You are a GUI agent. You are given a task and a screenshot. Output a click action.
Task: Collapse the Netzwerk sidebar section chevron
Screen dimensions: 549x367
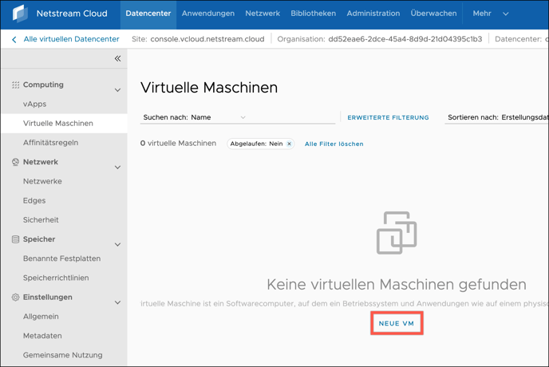(x=117, y=168)
